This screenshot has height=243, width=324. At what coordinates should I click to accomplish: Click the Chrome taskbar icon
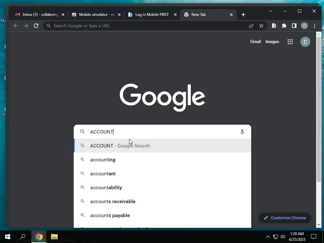click(39, 237)
